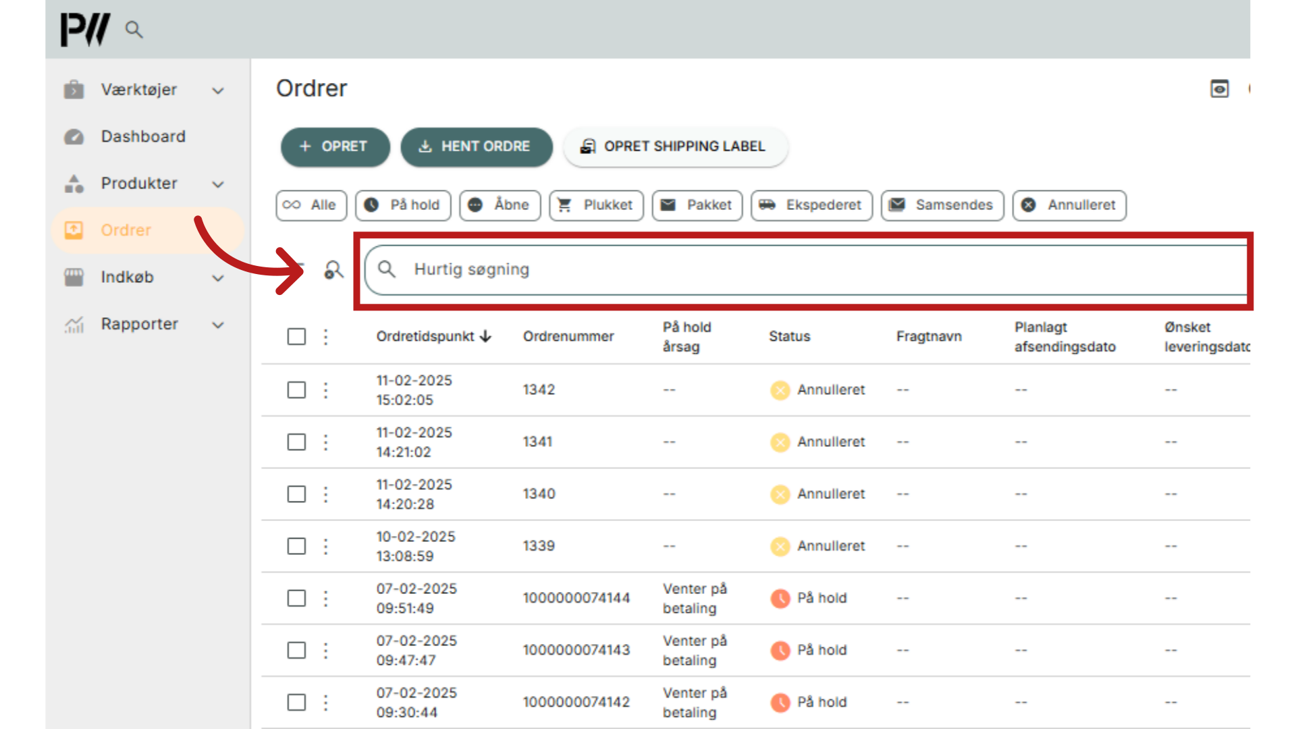This screenshot has height=729, width=1296.
Task: Expand the Værktøjer sidebar menu
Action: point(217,90)
